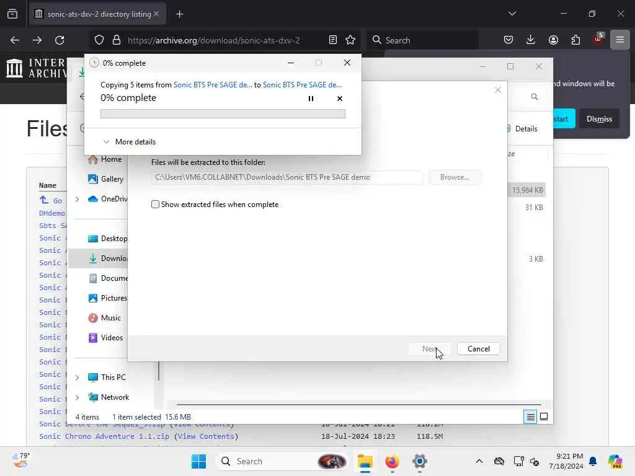This screenshot has width=635, height=476.
Task: Click the copy progress bar
Action: click(223, 114)
